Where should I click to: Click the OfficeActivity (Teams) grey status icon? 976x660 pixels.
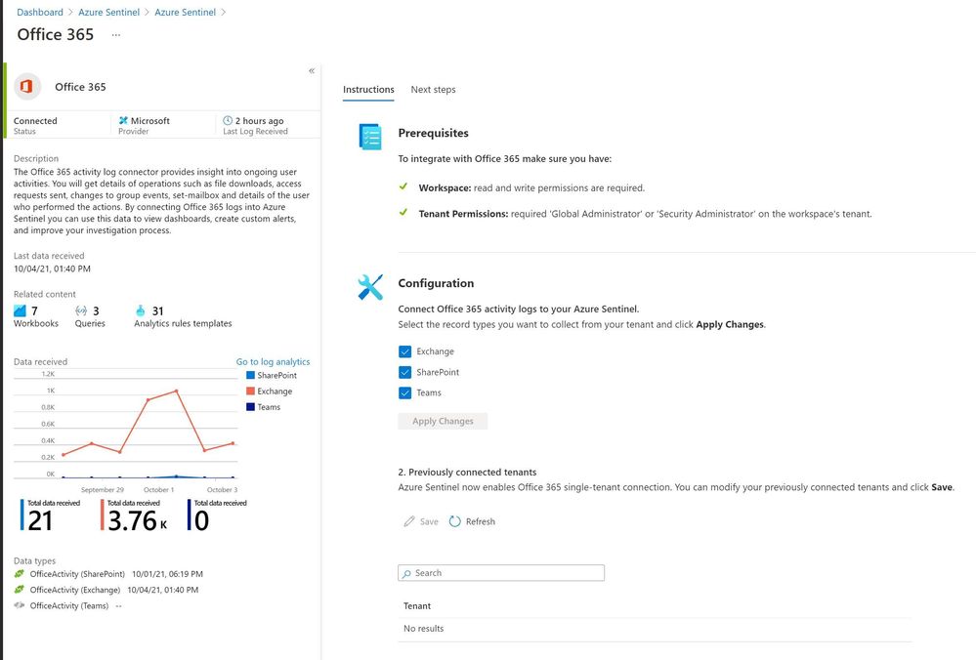[20, 605]
